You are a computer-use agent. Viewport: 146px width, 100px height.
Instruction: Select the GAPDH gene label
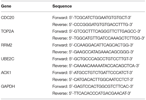pos(8,86)
